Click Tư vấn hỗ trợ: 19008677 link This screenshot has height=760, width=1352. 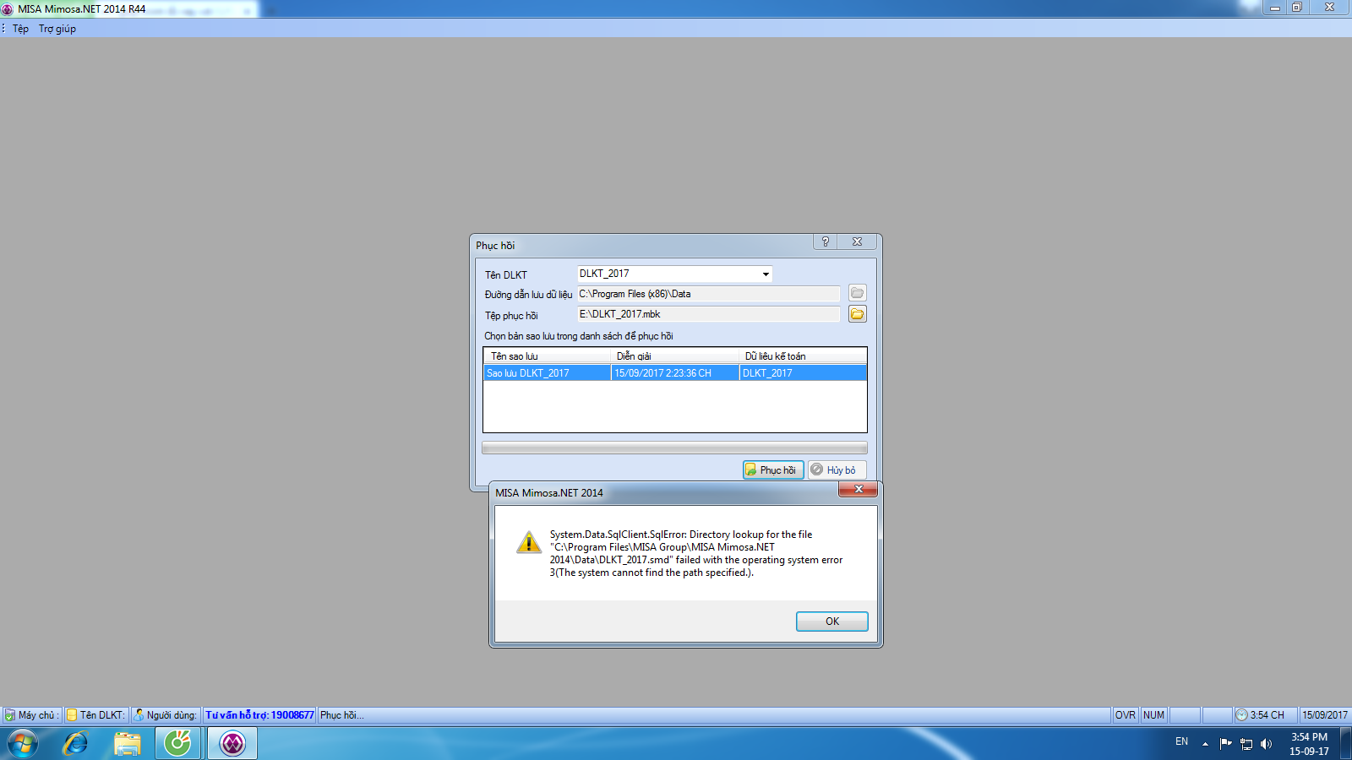[x=259, y=715]
